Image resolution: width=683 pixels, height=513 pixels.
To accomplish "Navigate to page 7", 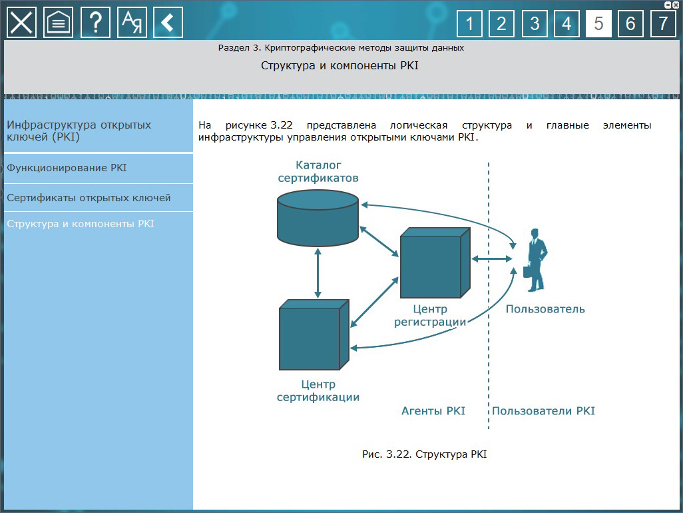I will 662,24.
